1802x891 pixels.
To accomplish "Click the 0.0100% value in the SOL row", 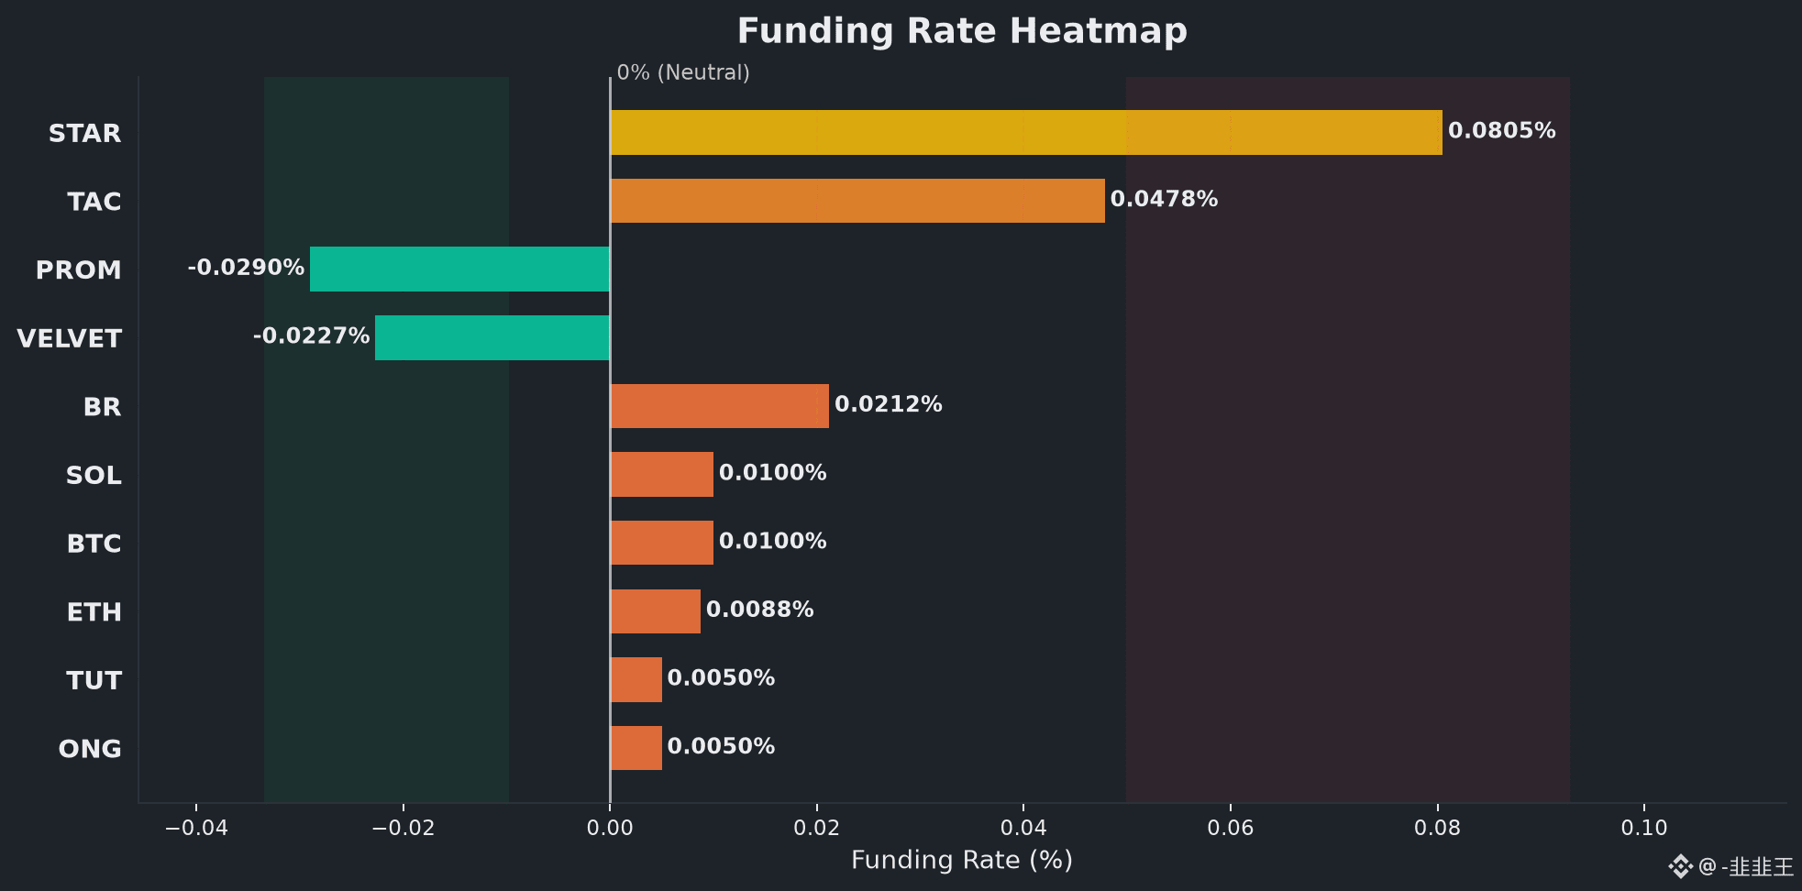I will click(x=773, y=473).
